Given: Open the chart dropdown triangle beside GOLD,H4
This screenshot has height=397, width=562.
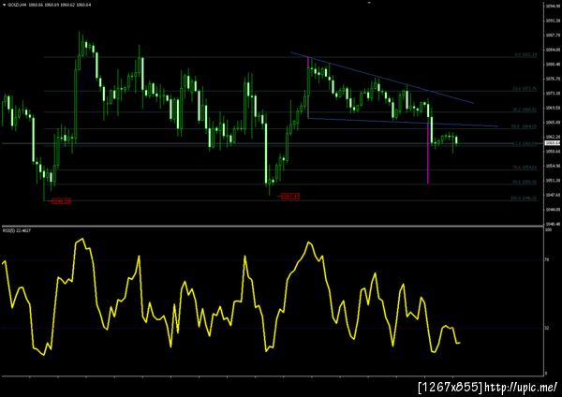Looking at the screenshot, I should (x=4, y=6).
